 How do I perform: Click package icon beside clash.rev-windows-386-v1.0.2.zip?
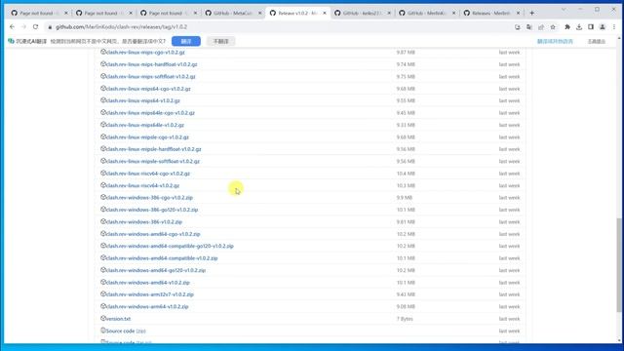(x=103, y=221)
